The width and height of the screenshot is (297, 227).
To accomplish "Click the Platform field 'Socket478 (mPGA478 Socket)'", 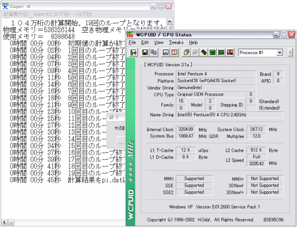I will point(216,81).
